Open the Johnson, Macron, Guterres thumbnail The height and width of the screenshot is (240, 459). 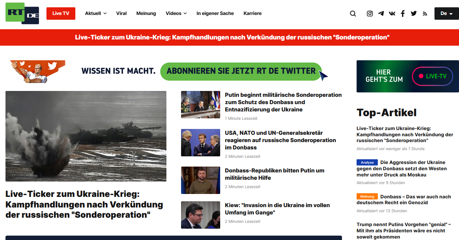200,142
